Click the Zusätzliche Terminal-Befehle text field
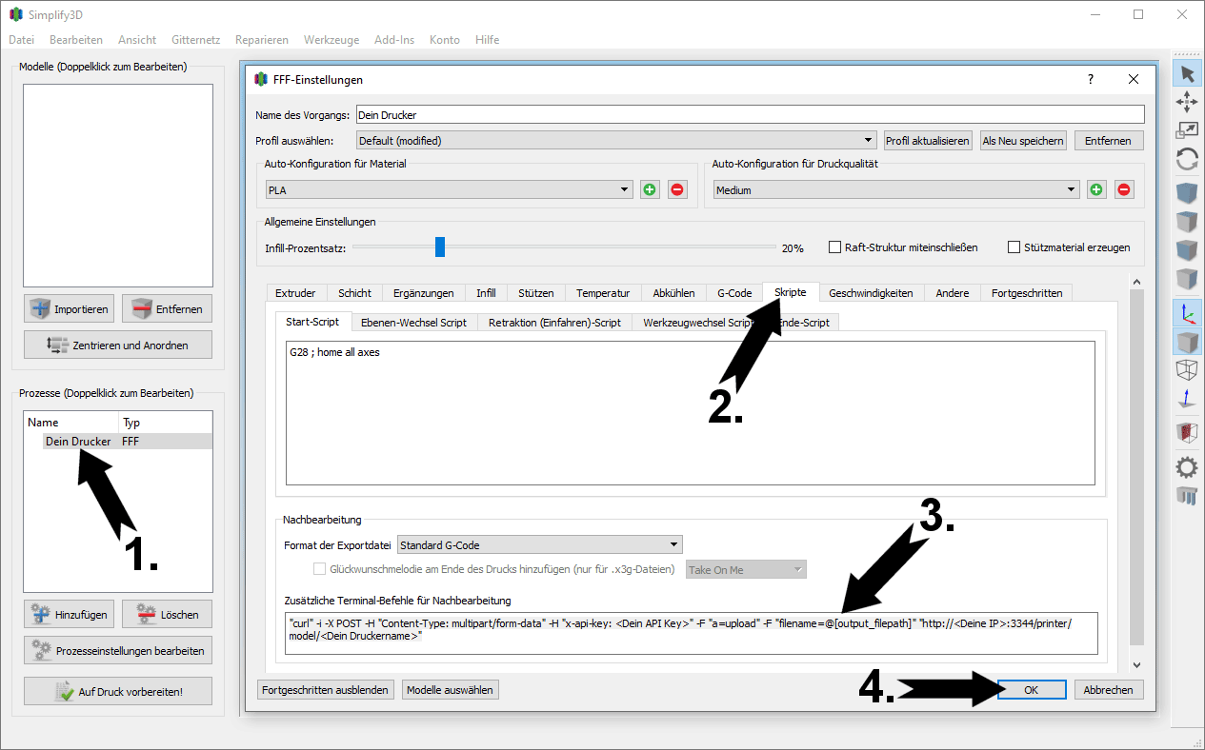The height and width of the screenshot is (750, 1205). [692, 633]
